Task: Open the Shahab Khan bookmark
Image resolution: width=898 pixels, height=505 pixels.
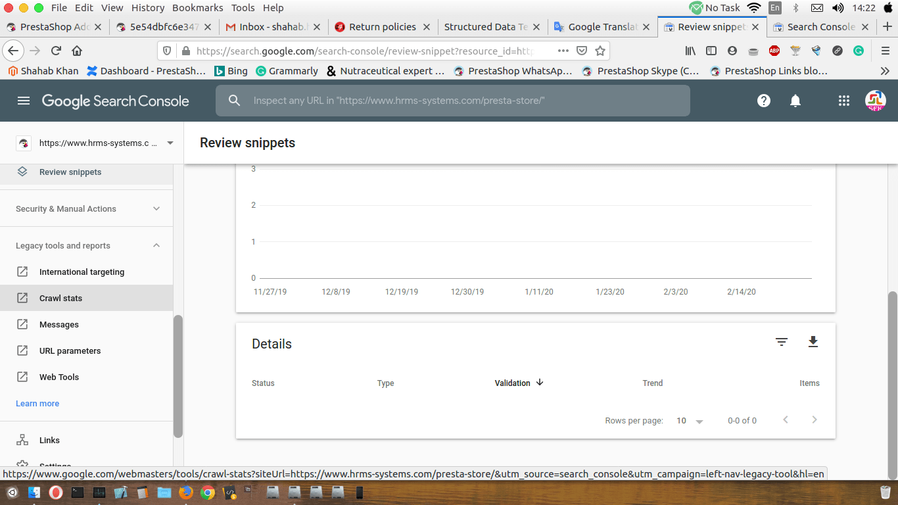Action: pyautogui.click(x=43, y=71)
